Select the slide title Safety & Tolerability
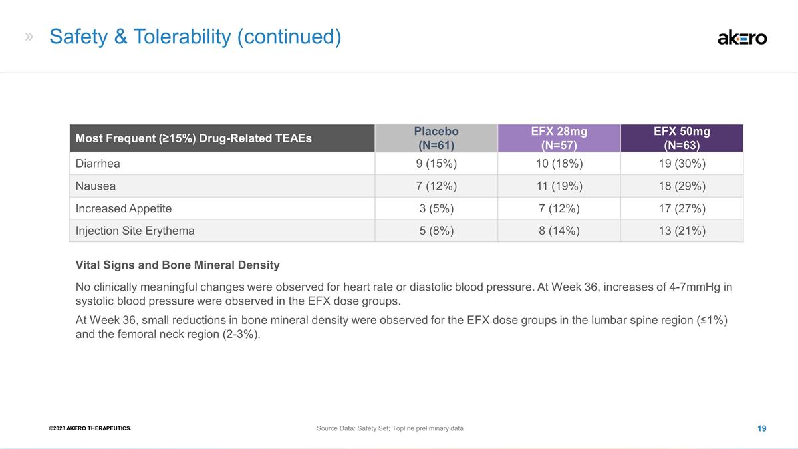This screenshot has width=798, height=449. (x=196, y=37)
